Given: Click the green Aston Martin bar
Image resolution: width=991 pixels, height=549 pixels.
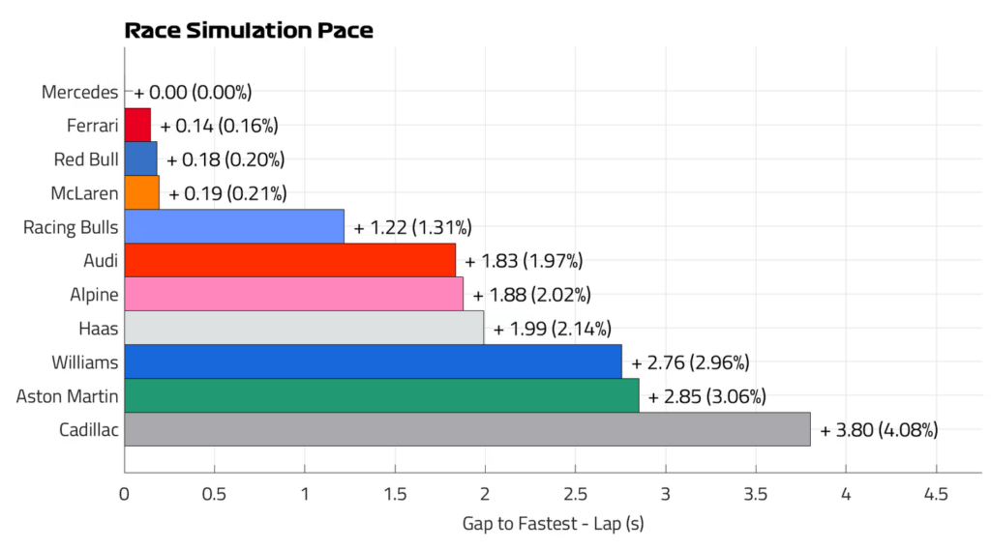Looking at the screenshot, I should click(x=381, y=395).
